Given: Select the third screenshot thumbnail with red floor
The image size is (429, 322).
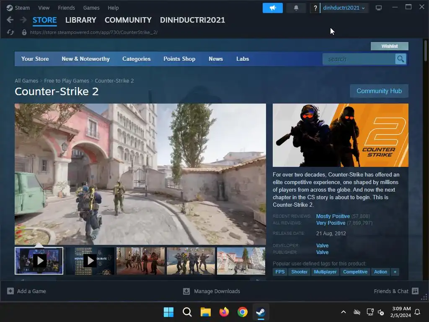Looking at the screenshot, I should [141, 261].
